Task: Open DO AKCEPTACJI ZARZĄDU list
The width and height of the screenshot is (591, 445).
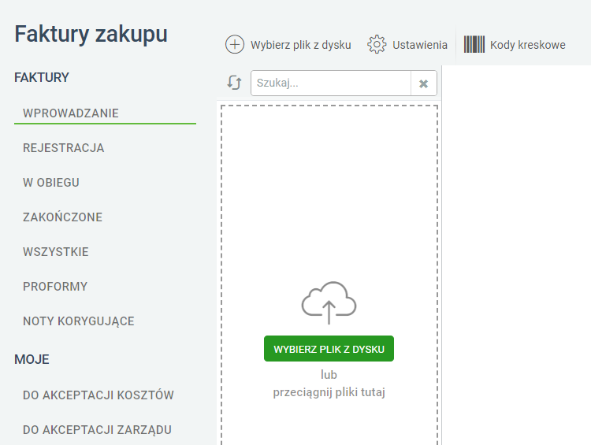Action: pos(97,429)
